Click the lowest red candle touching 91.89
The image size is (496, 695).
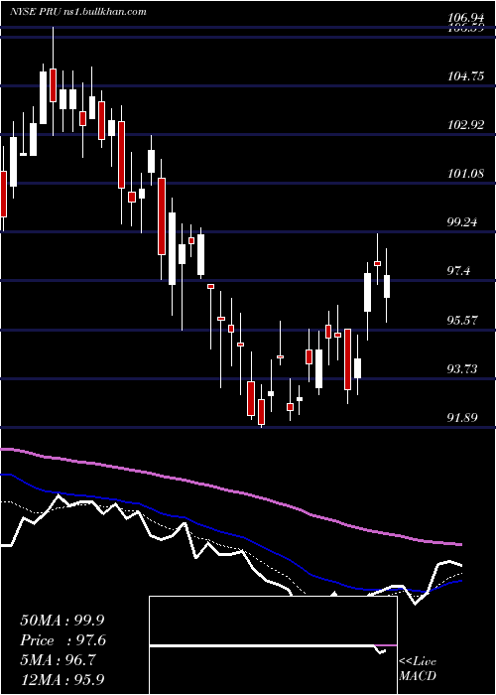pyautogui.click(x=261, y=412)
